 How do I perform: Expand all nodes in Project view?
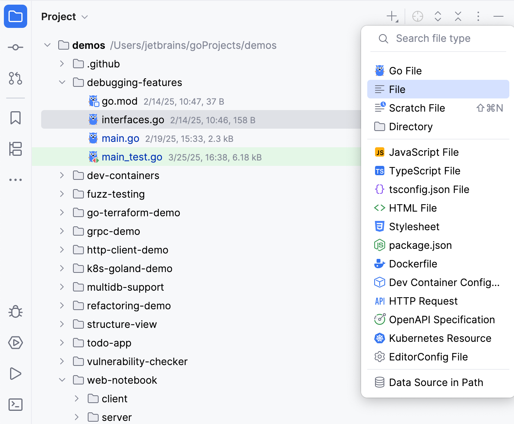point(438,16)
